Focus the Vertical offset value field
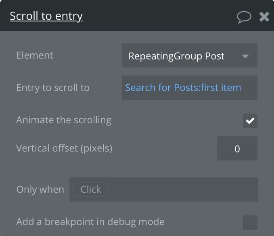Viewport: 274px width, 236px height. click(237, 148)
